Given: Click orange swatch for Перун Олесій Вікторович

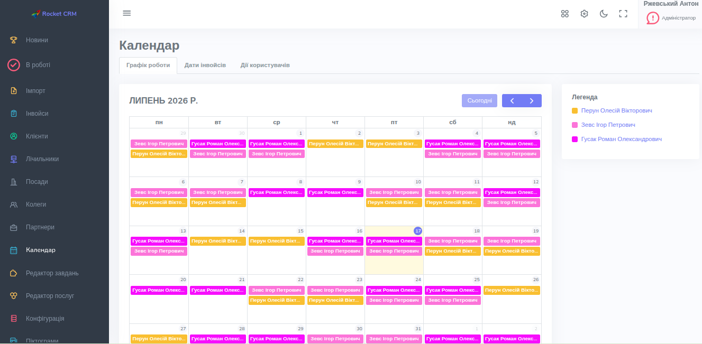Looking at the screenshot, I should (575, 111).
